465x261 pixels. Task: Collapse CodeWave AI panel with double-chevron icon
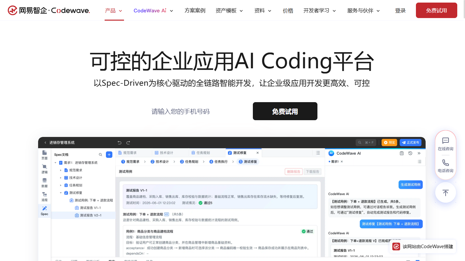[x=419, y=153]
